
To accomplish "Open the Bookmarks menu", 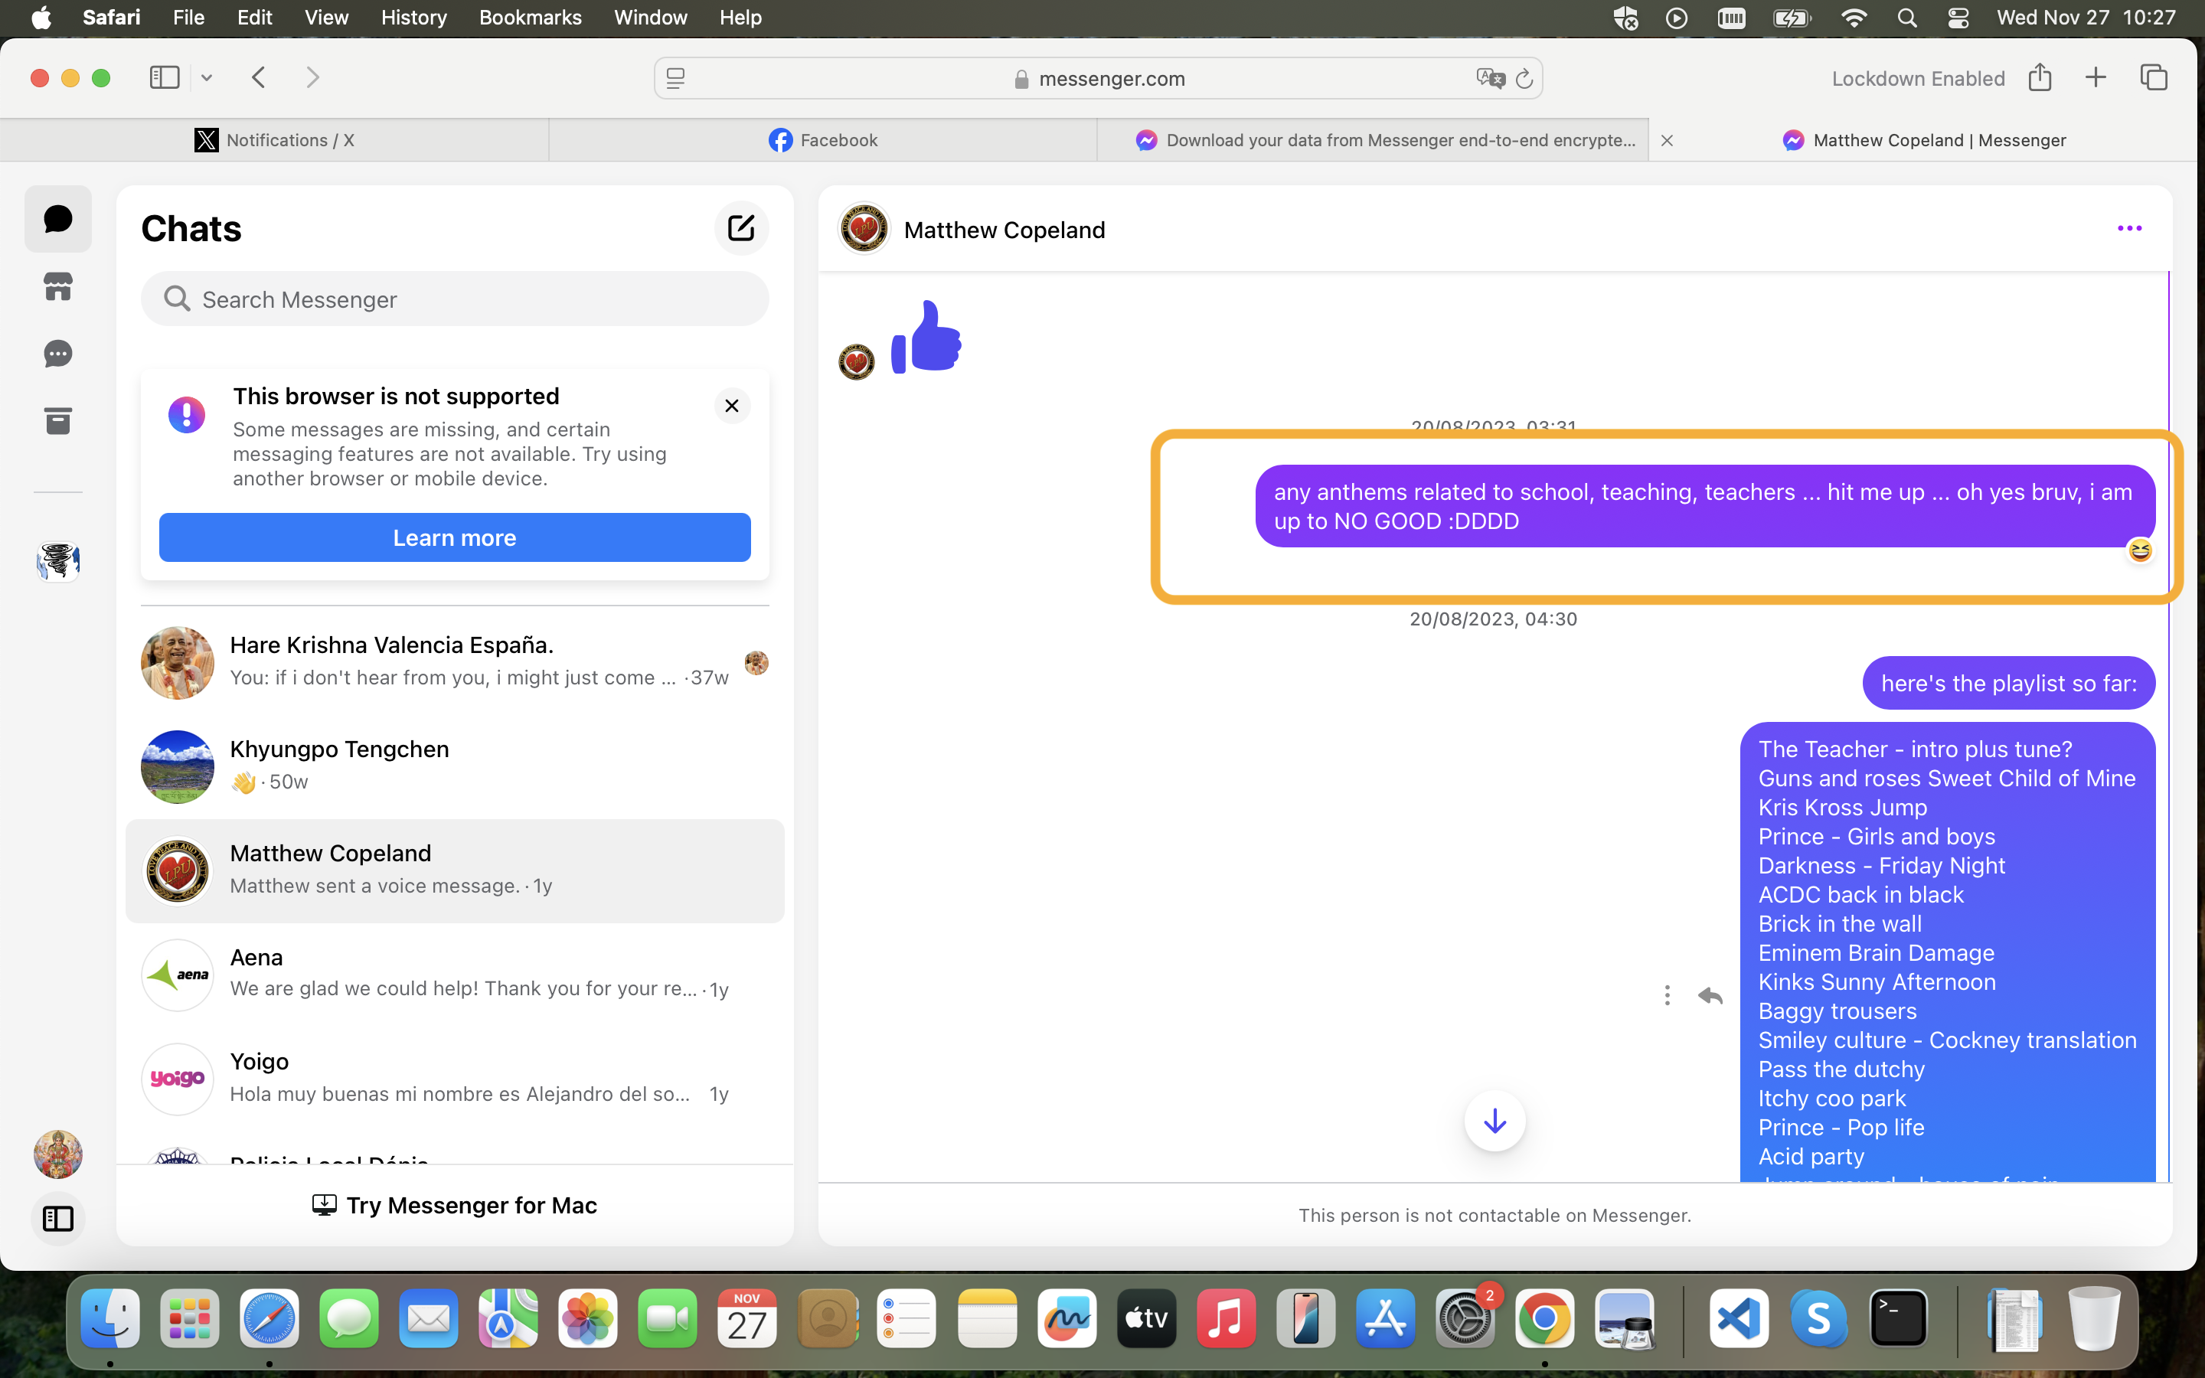I will [529, 18].
